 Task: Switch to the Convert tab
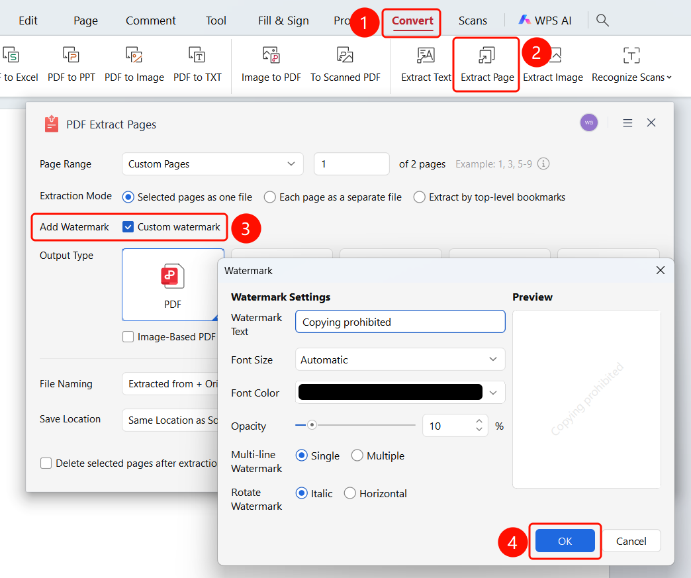(x=412, y=21)
